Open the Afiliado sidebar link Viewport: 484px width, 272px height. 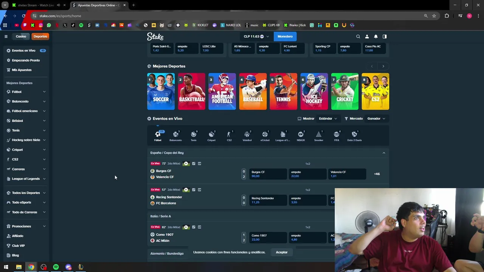(26, 236)
